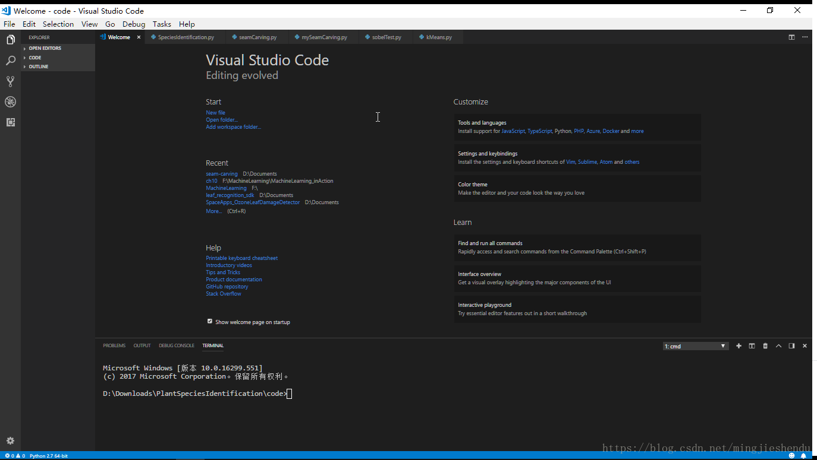The image size is (817, 460).
Task: Open recent SpaceApps_OzoneLeafDamageDetector
Action: coord(253,202)
